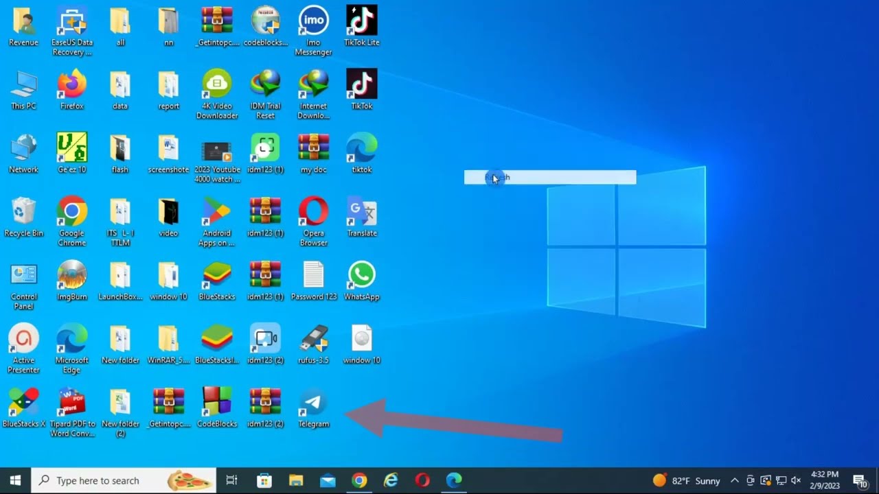The height and width of the screenshot is (494, 879).
Task: Show hidden system tray icons
Action: [735, 480]
